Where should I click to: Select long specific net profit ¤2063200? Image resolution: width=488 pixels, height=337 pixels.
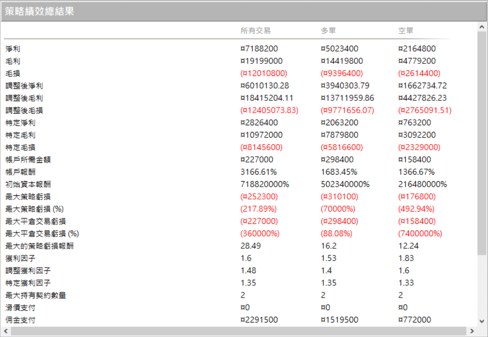click(340, 123)
